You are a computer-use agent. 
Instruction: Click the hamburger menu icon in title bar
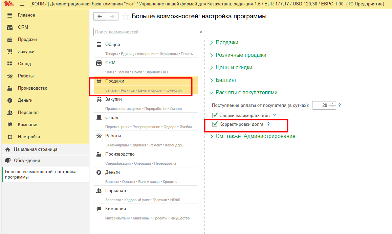[22, 4]
